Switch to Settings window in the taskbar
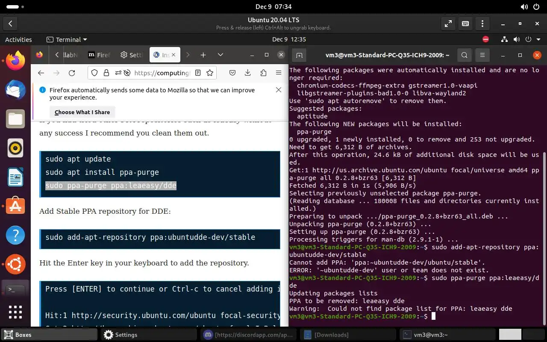Viewport: 547px width, 342px height. (150, 335)
